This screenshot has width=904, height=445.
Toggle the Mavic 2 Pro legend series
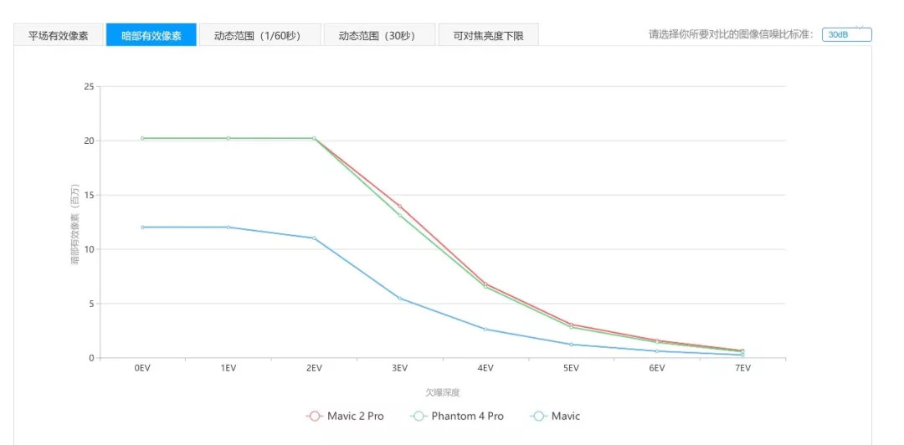pos(345,416)
